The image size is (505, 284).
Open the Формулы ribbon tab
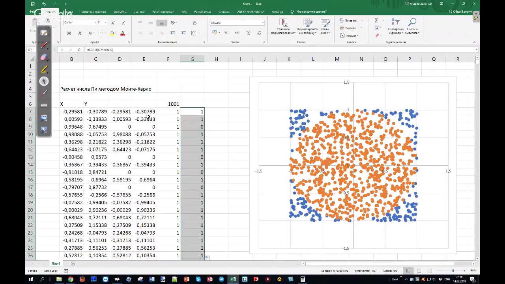[120, 12]
